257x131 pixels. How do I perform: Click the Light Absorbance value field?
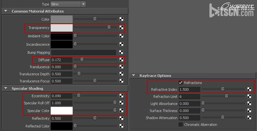point(190,104)
